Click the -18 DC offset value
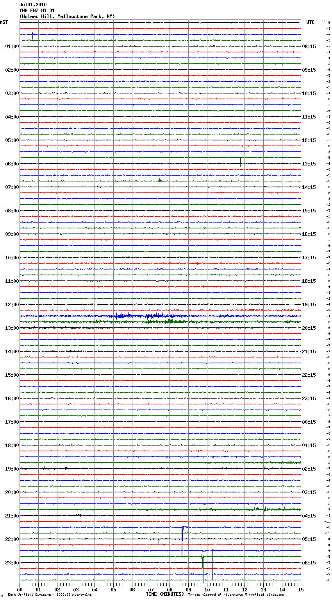The width and height of the screenshot is (332, 600). tap(327, 410)
